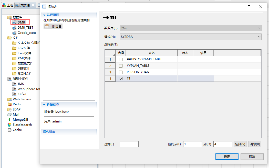Viewport: 269px width, 168px height.
Task: Click the Elasticsearch icon
Action: 9,125
